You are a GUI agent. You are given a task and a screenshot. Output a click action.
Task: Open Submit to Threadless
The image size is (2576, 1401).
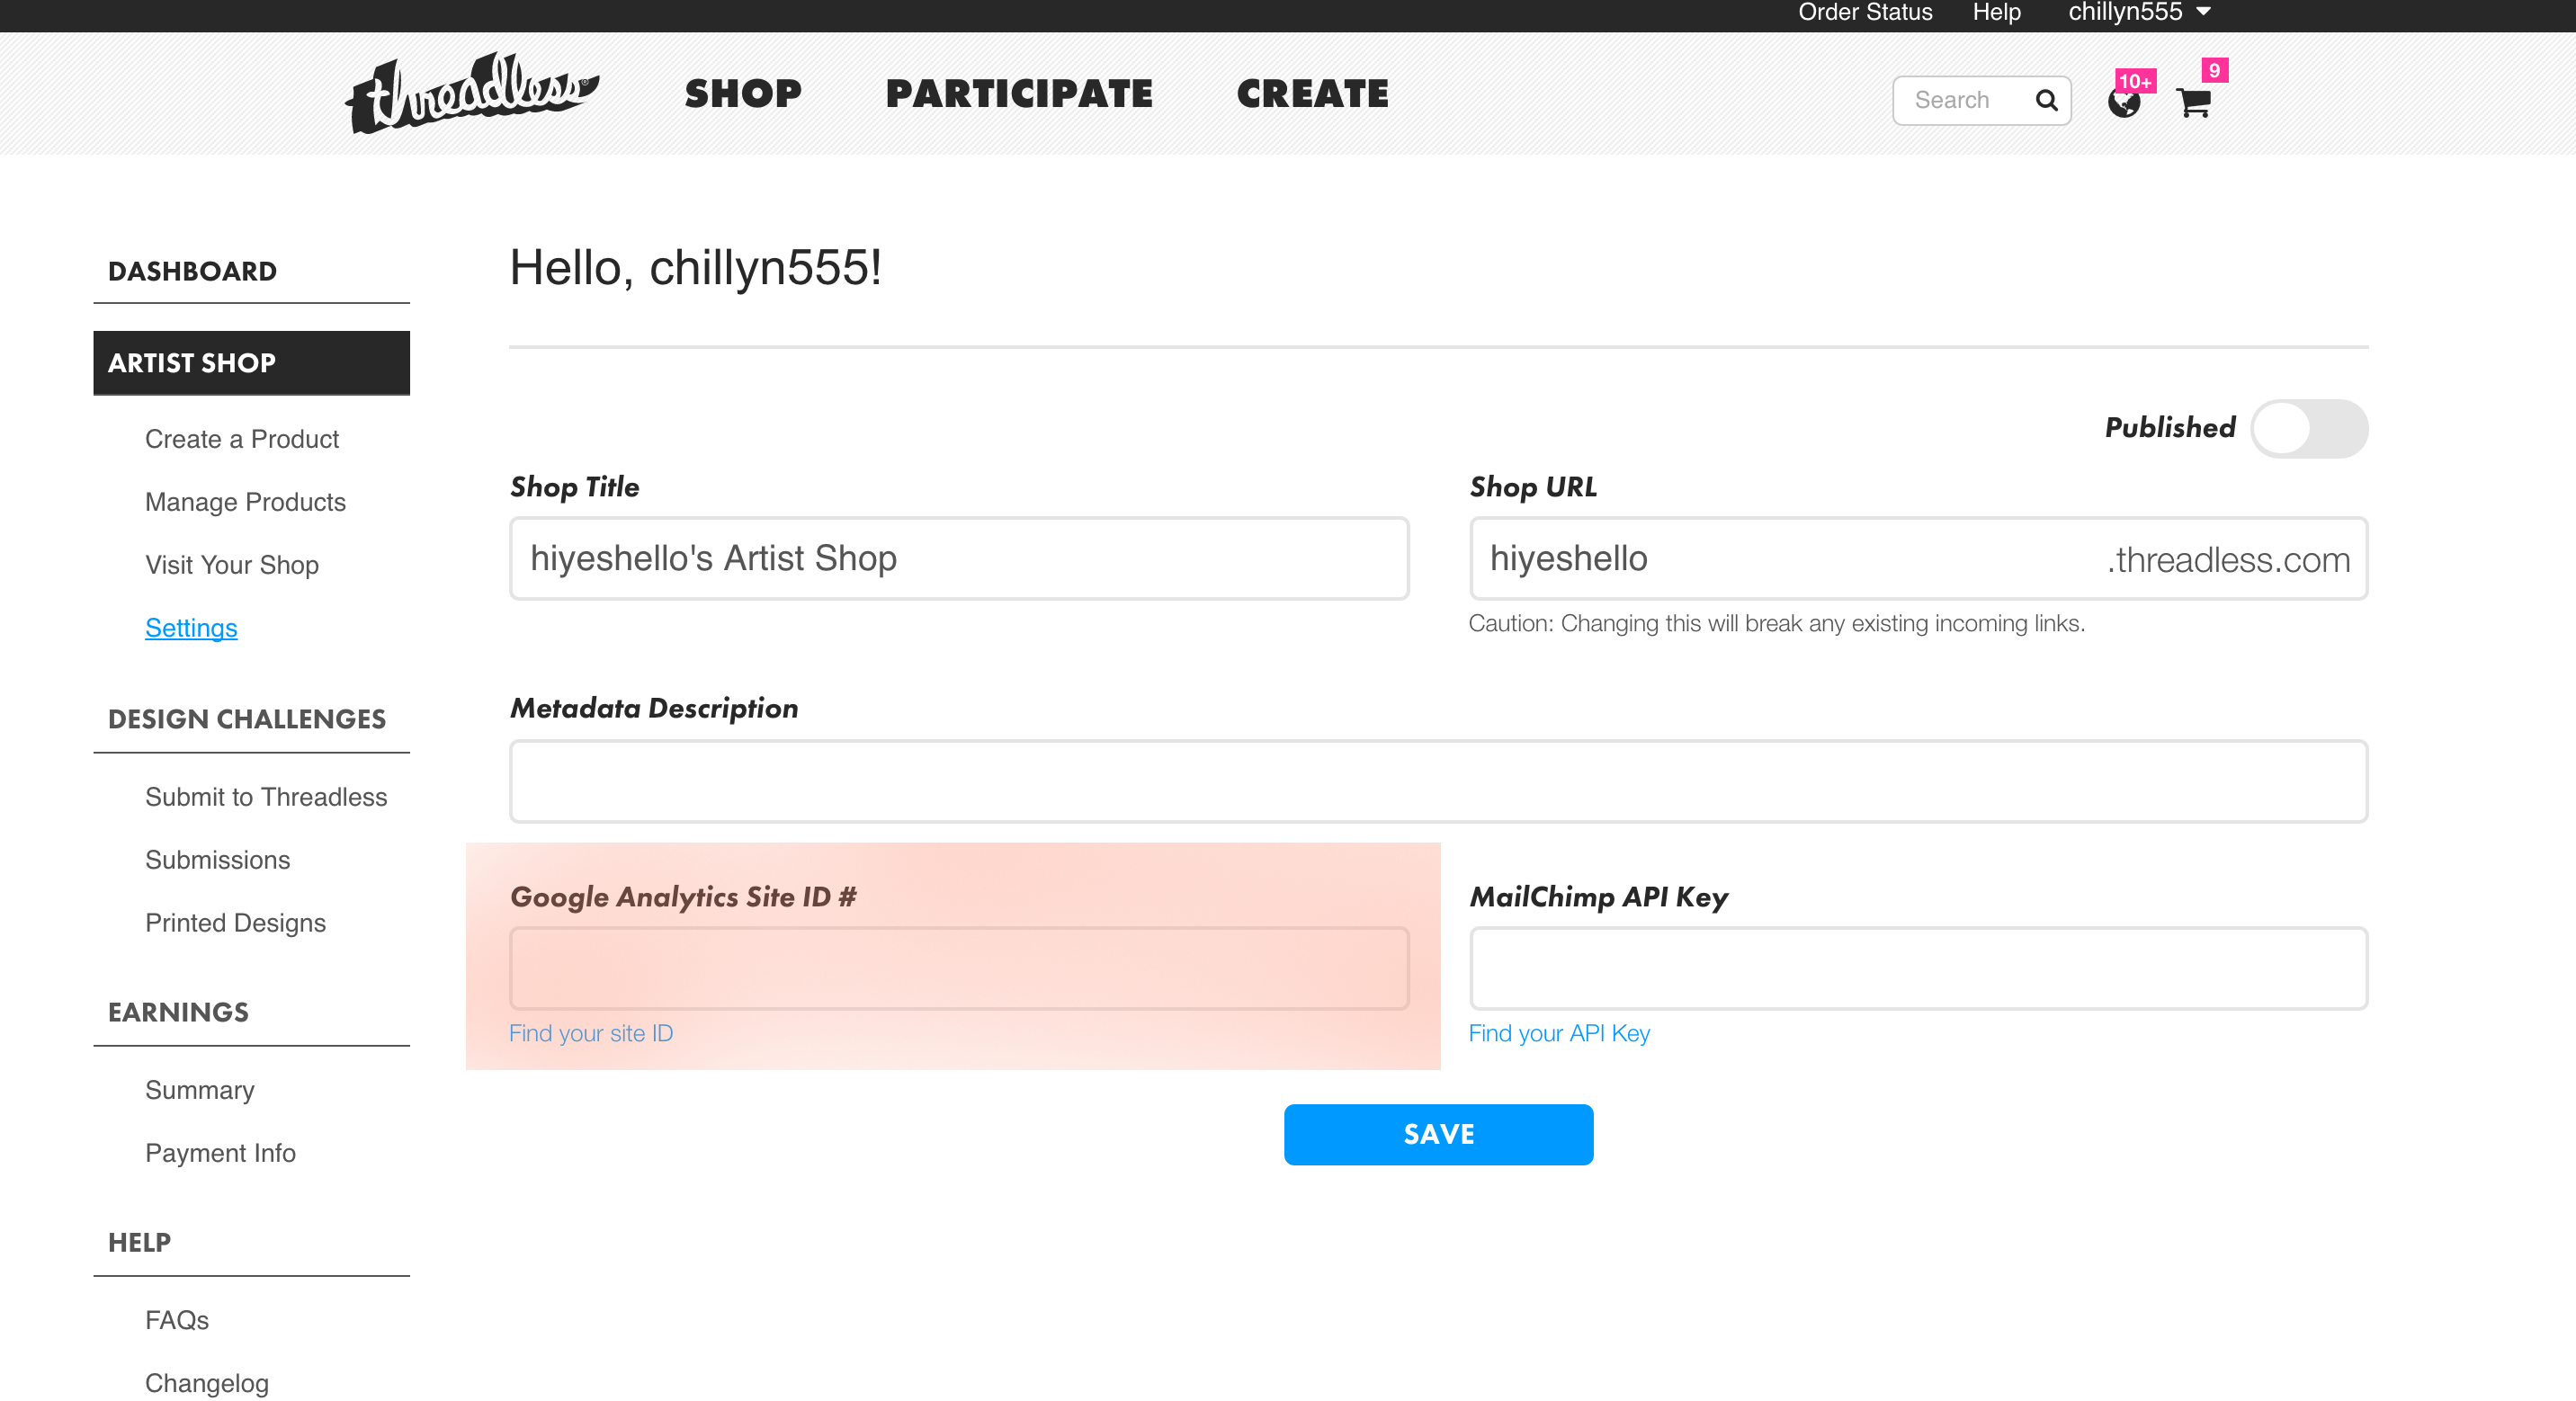266,797
